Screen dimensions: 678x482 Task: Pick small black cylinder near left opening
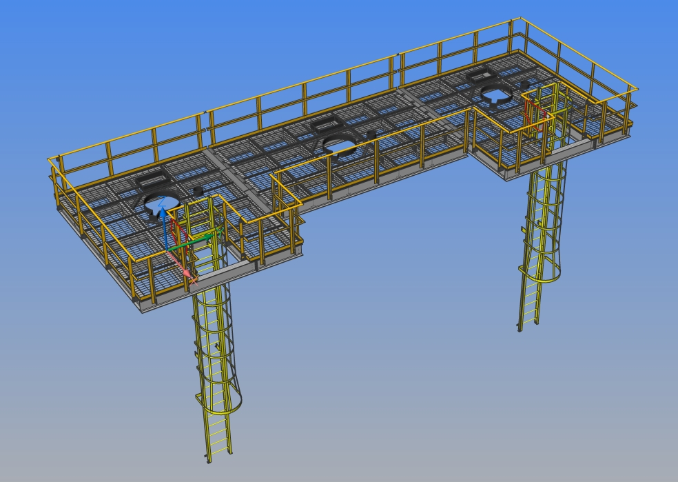198,189
